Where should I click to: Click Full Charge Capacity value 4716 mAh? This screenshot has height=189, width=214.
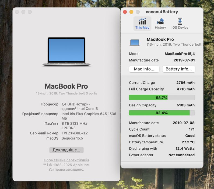point(186,89)
